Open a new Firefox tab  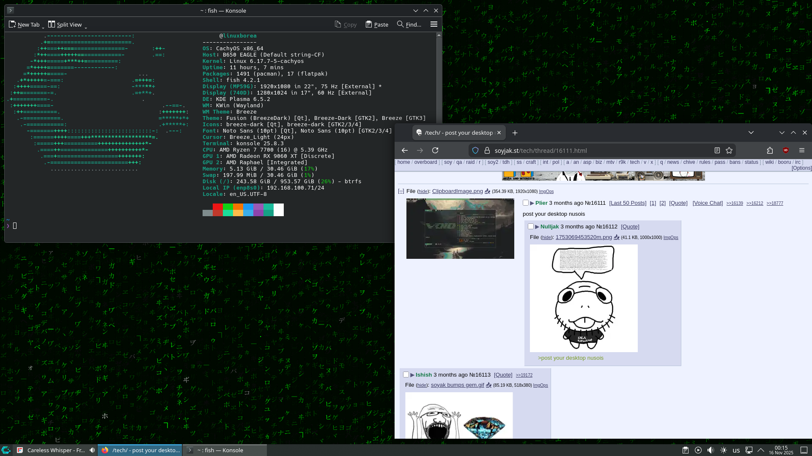pyautogui.click(x=515, y=133)
